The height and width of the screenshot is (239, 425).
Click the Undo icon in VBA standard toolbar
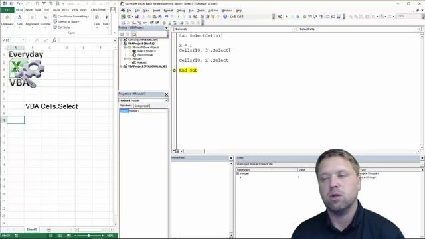tap(167, 17)
